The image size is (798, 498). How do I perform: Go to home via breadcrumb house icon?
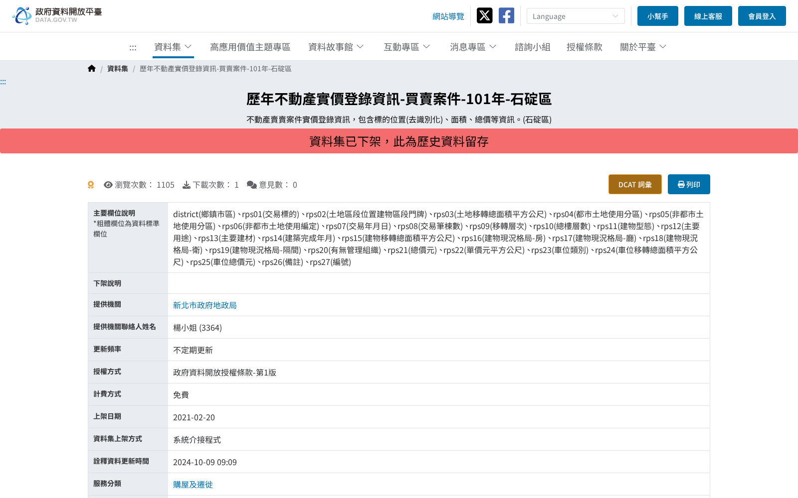click(x=92, y=69)
